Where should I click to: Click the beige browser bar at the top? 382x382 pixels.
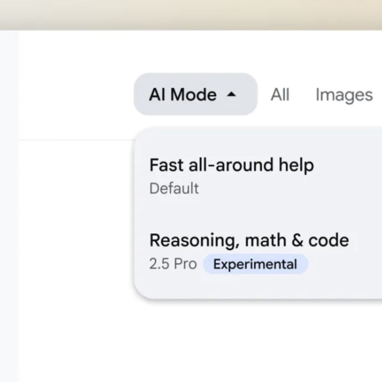pos(191,14)
